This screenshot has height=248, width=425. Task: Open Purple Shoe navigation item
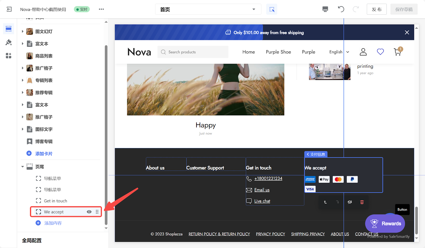pyautogui.click(x=278, y=52)
